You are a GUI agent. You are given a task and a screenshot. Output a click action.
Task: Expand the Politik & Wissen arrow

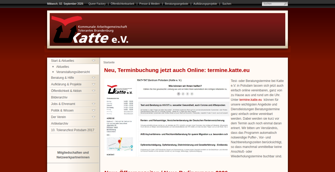(94, 110)
